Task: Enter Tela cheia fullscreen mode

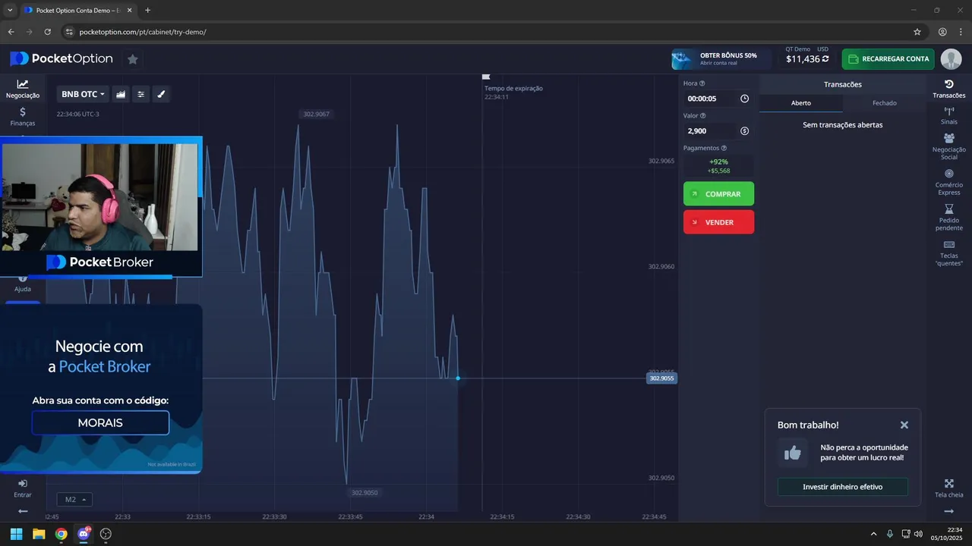Action: pyautogui.click(x=948, y=488)
